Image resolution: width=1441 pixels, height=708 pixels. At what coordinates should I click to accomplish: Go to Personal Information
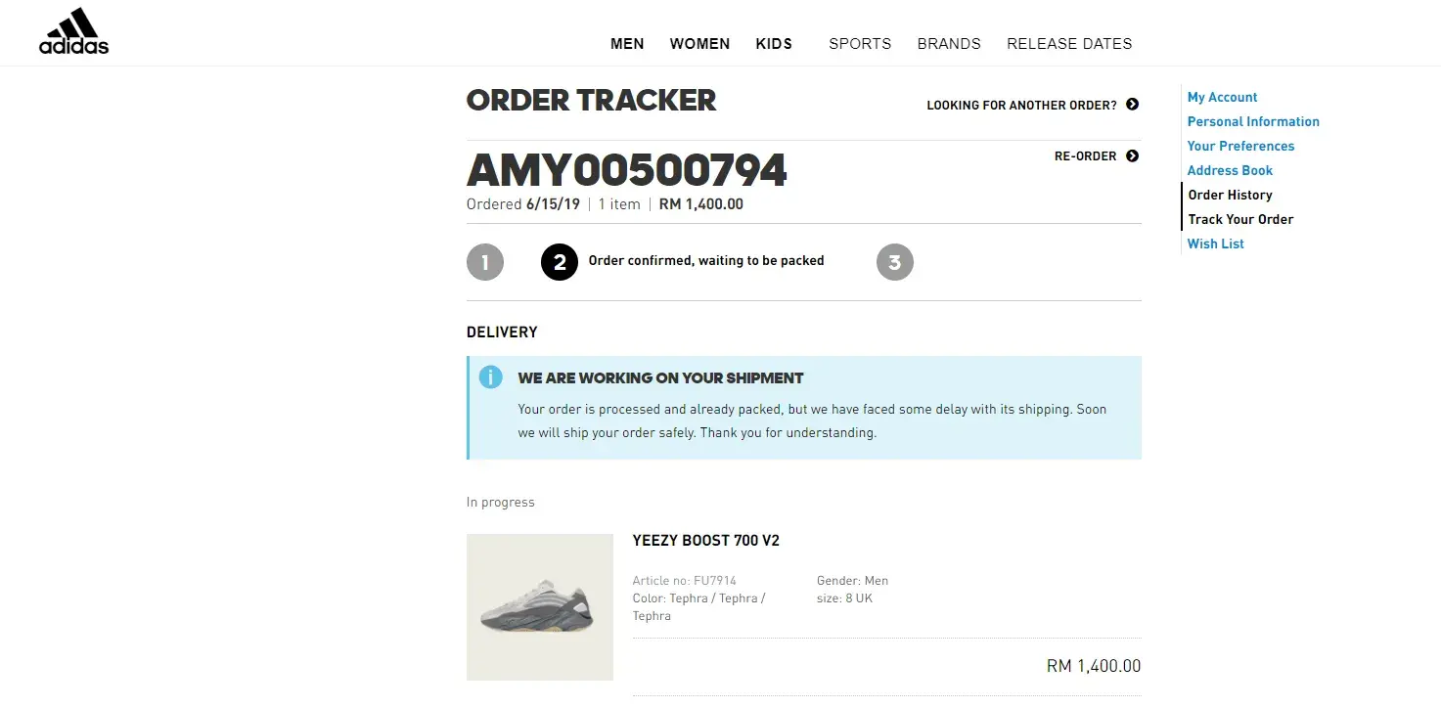(x=1253, y=122)
